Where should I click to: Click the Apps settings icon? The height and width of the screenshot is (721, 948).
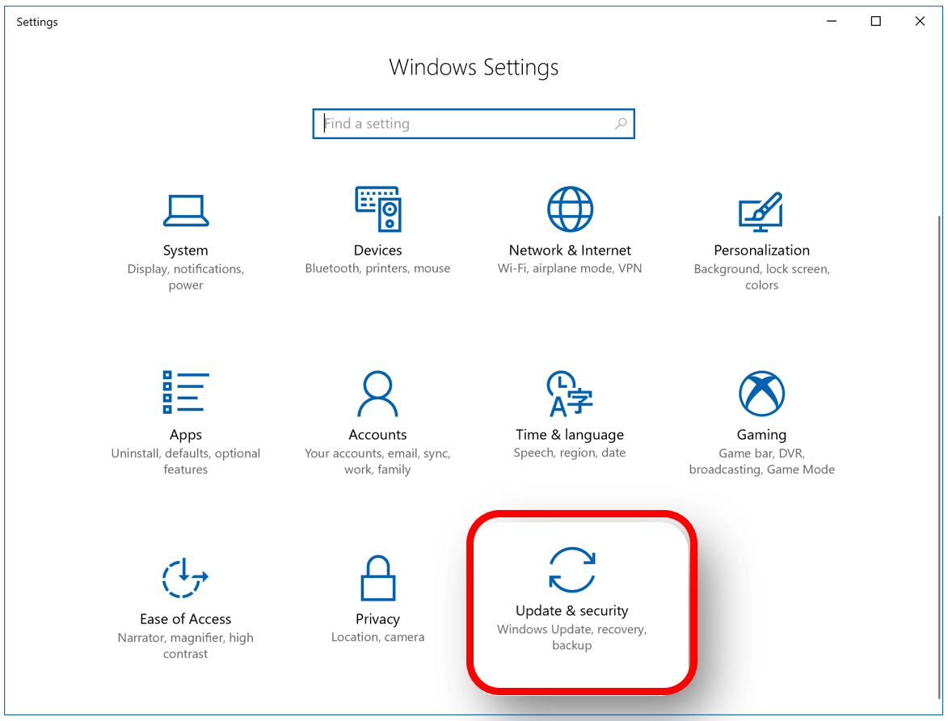185,393
